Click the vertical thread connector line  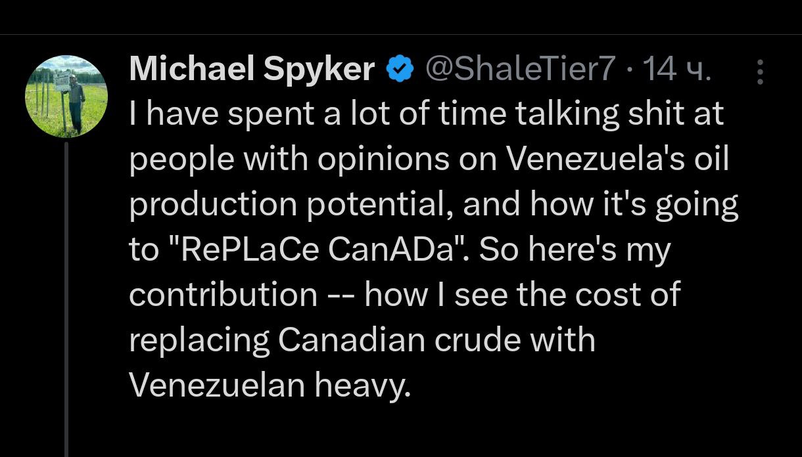point(66,295)
